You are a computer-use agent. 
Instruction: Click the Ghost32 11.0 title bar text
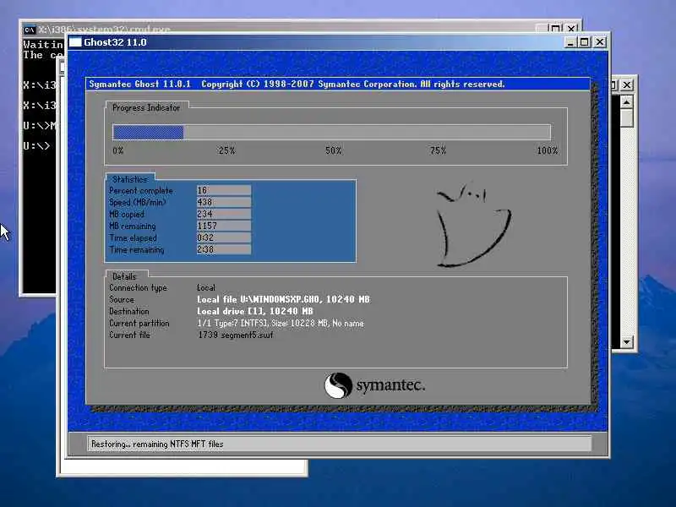pos(115,42)
